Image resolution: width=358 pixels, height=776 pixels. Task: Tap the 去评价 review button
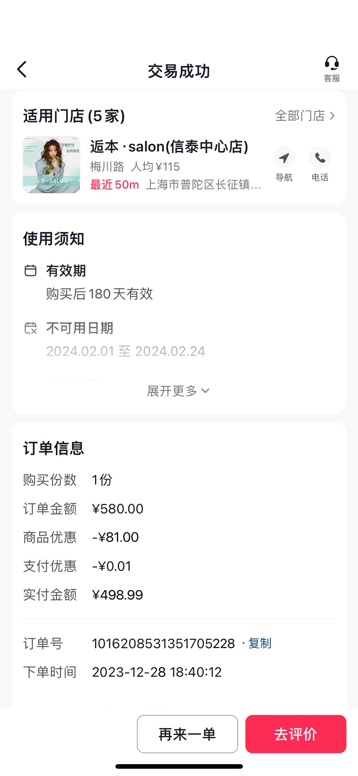[296, 734]
